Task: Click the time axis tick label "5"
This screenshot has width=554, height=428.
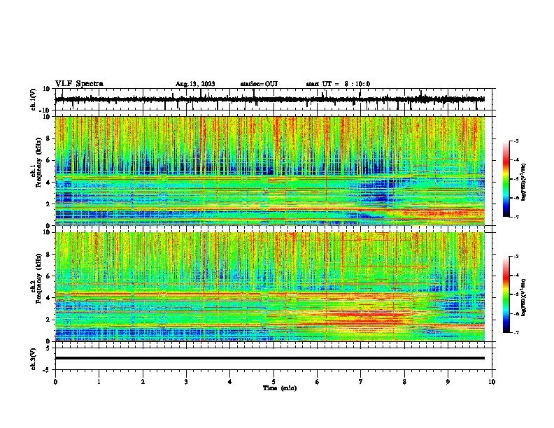Action: pyautogui.click(x=274, y=382)
